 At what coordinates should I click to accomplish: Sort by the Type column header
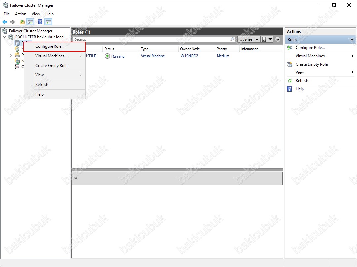pyautogui.click(x=159, y=49)
